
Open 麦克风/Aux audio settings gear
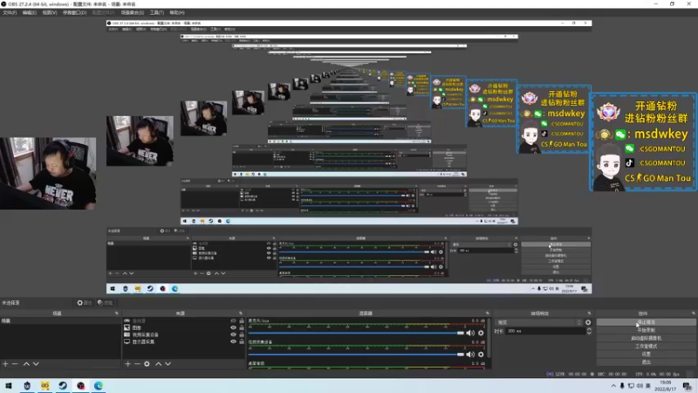coord(481,333)
